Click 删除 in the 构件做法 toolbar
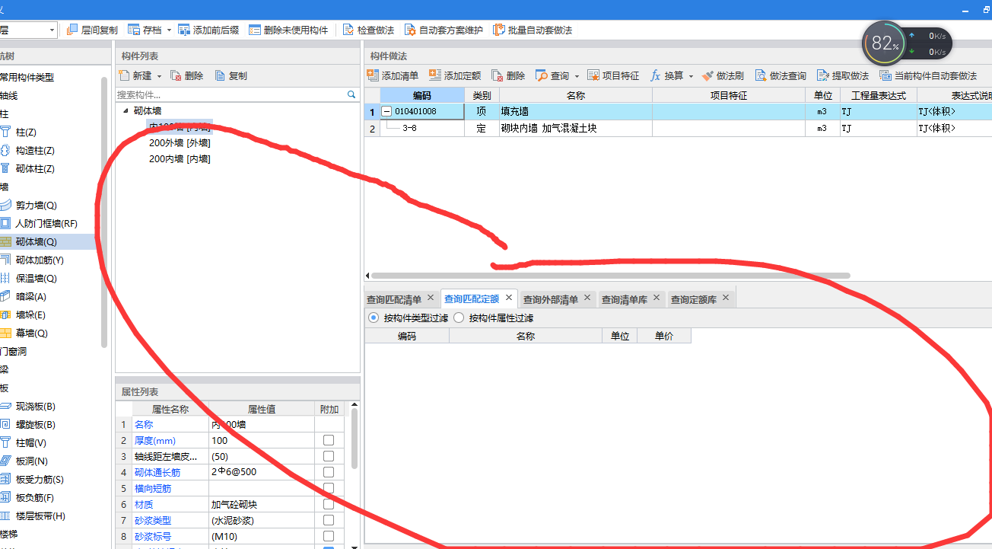This screenshot has height=549, width=992. coord(508,75)
